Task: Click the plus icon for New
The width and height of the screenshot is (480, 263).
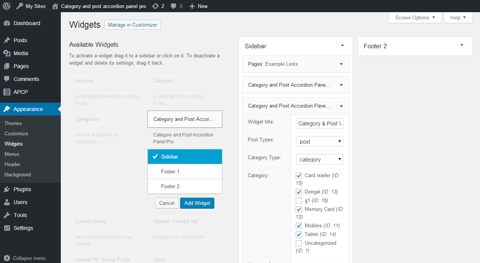Action: coord(192,6)
